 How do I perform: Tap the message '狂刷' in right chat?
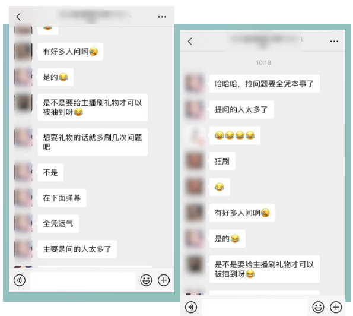[x=222, y=161]
